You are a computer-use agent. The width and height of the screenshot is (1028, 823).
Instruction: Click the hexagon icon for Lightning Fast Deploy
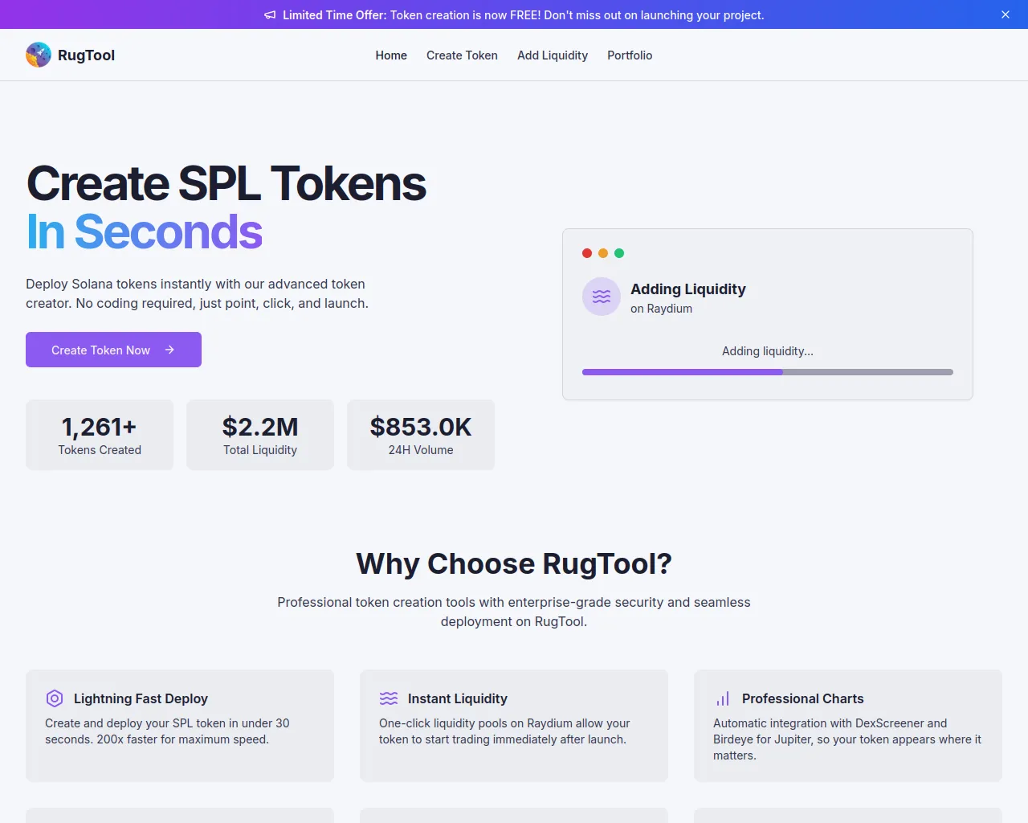point(55,698)
